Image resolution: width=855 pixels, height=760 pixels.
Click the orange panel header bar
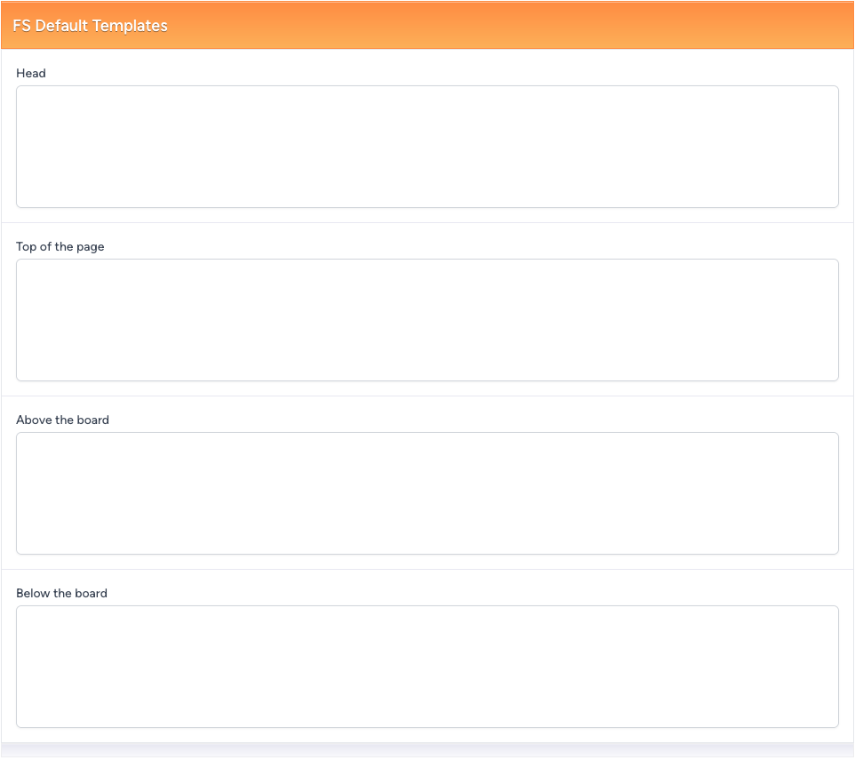click(533, 26)
